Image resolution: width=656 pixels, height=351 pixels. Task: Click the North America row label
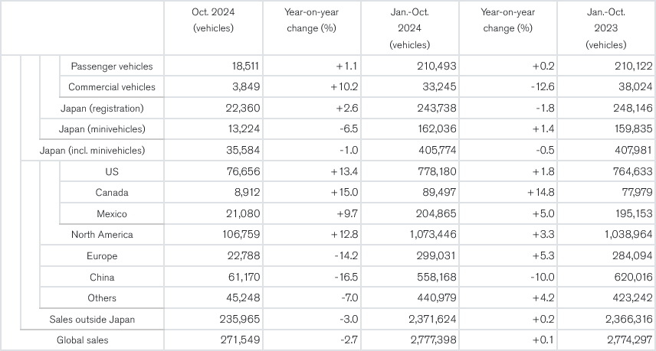pos(102,235)
